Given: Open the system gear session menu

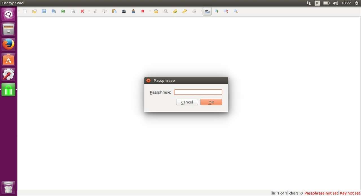Looking at the screenshot, I should (x=356, y=3).
